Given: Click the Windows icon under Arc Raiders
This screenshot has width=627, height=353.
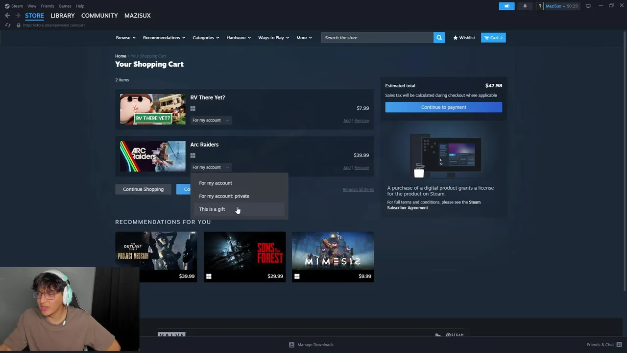Looking at the screenshot, I should tap(193, 155).
